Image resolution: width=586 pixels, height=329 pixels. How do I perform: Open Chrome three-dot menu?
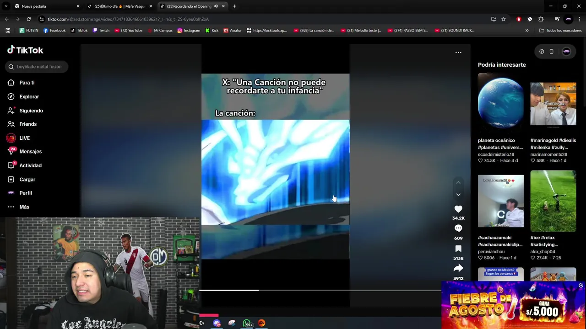[579, 19]
